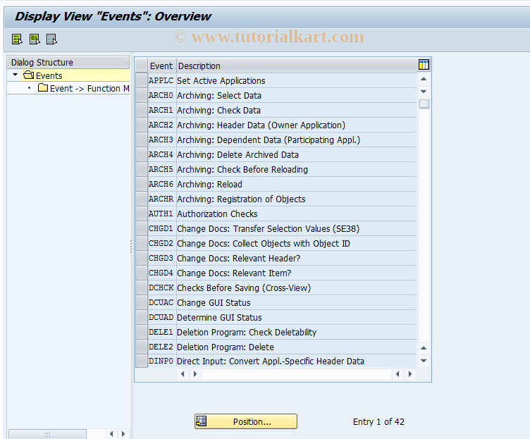530x439 pixels.
Task: Select row selector for ARCH0 event
Action: click(x=141, y=95)
